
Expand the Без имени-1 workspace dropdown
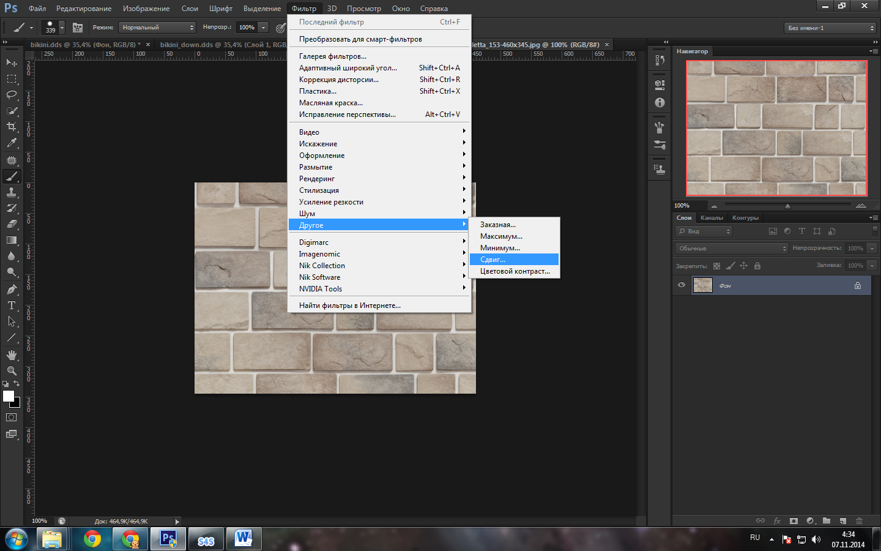(x=831, y=28)
